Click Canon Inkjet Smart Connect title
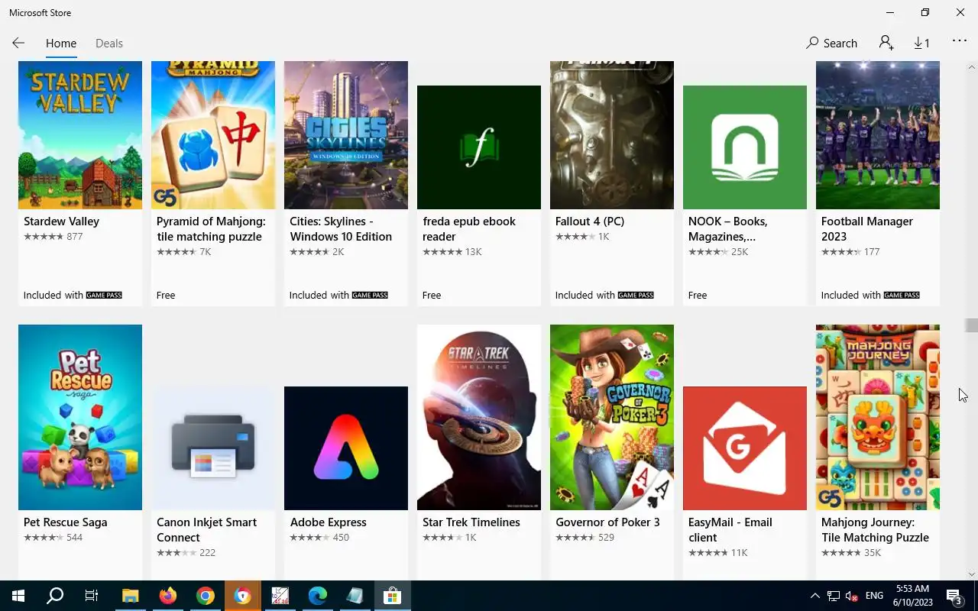The image size is (978, 611). click(206, 530)
